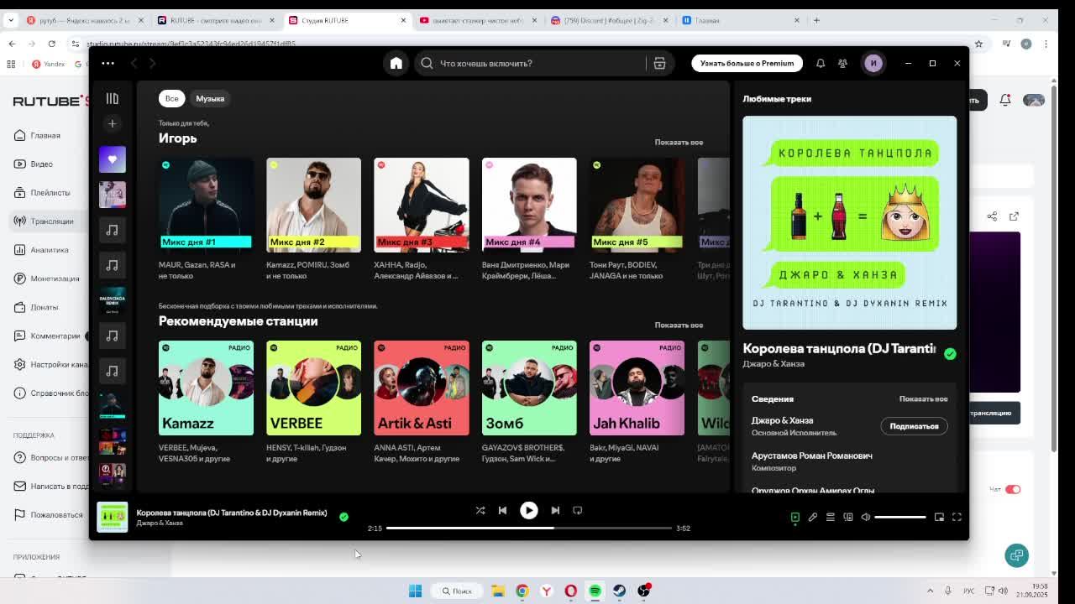The width and height of the screenshot is (1075, 604).
Task: Open 'Плейлисты' in the RUTUBE sidebar
Action: coord(50,192)
